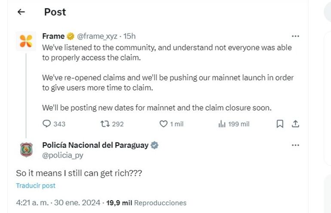Open more options on Frame's post
This screenshot has height=213, width=331.
295,37
